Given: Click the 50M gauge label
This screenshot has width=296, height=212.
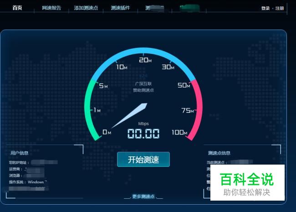Looking at the screenshot, I should pyautogui.click(x=184, y=85).
